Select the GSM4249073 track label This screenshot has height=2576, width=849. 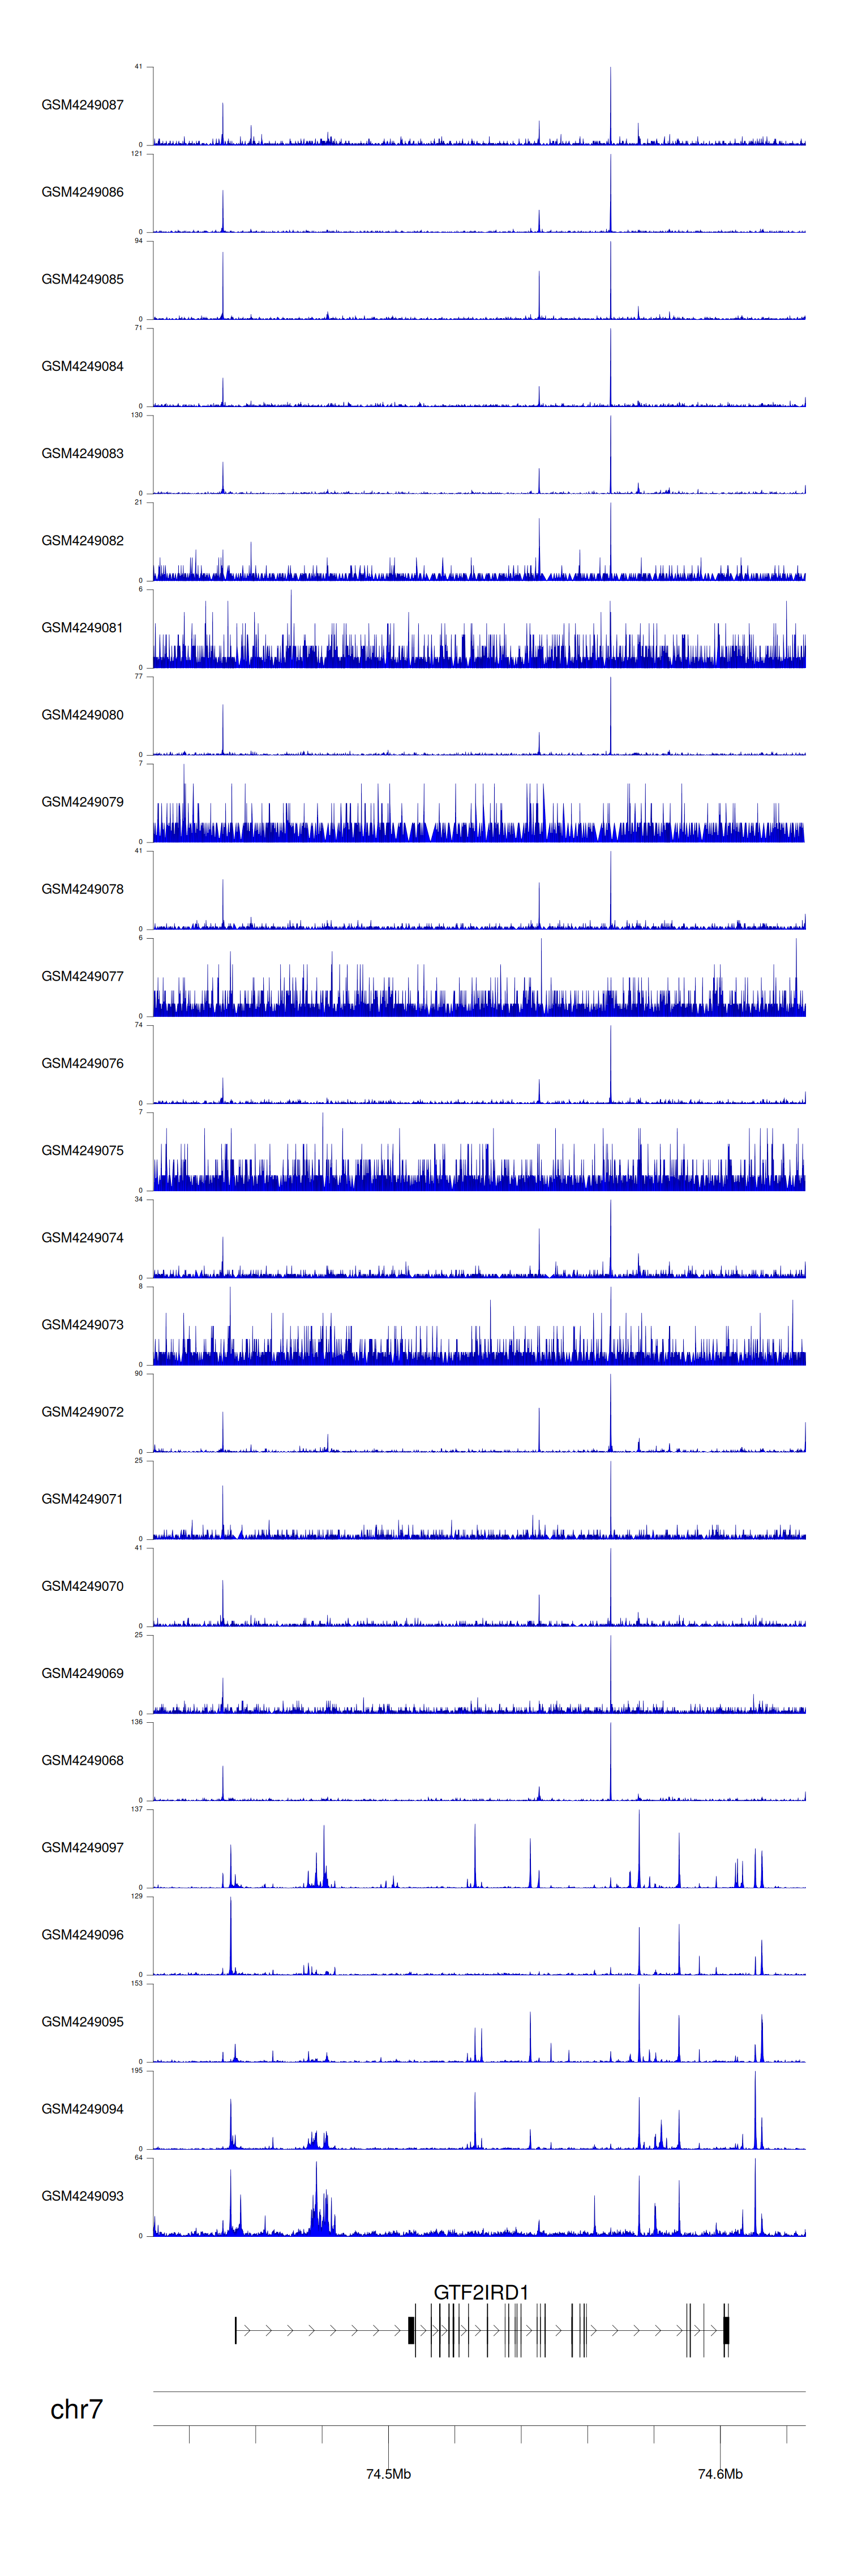tap(82, 1325)
